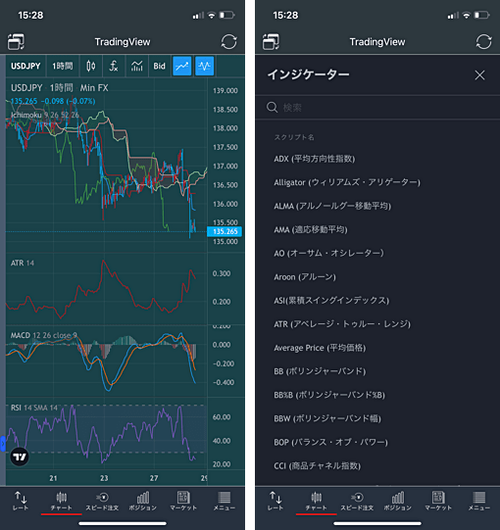Switch the Bid price selector
500x530 pixels.
tap(160, 66)
